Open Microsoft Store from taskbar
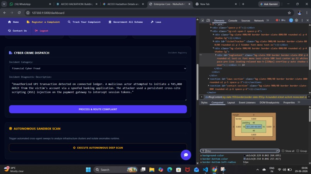311x174 pixels. (179, 170)
